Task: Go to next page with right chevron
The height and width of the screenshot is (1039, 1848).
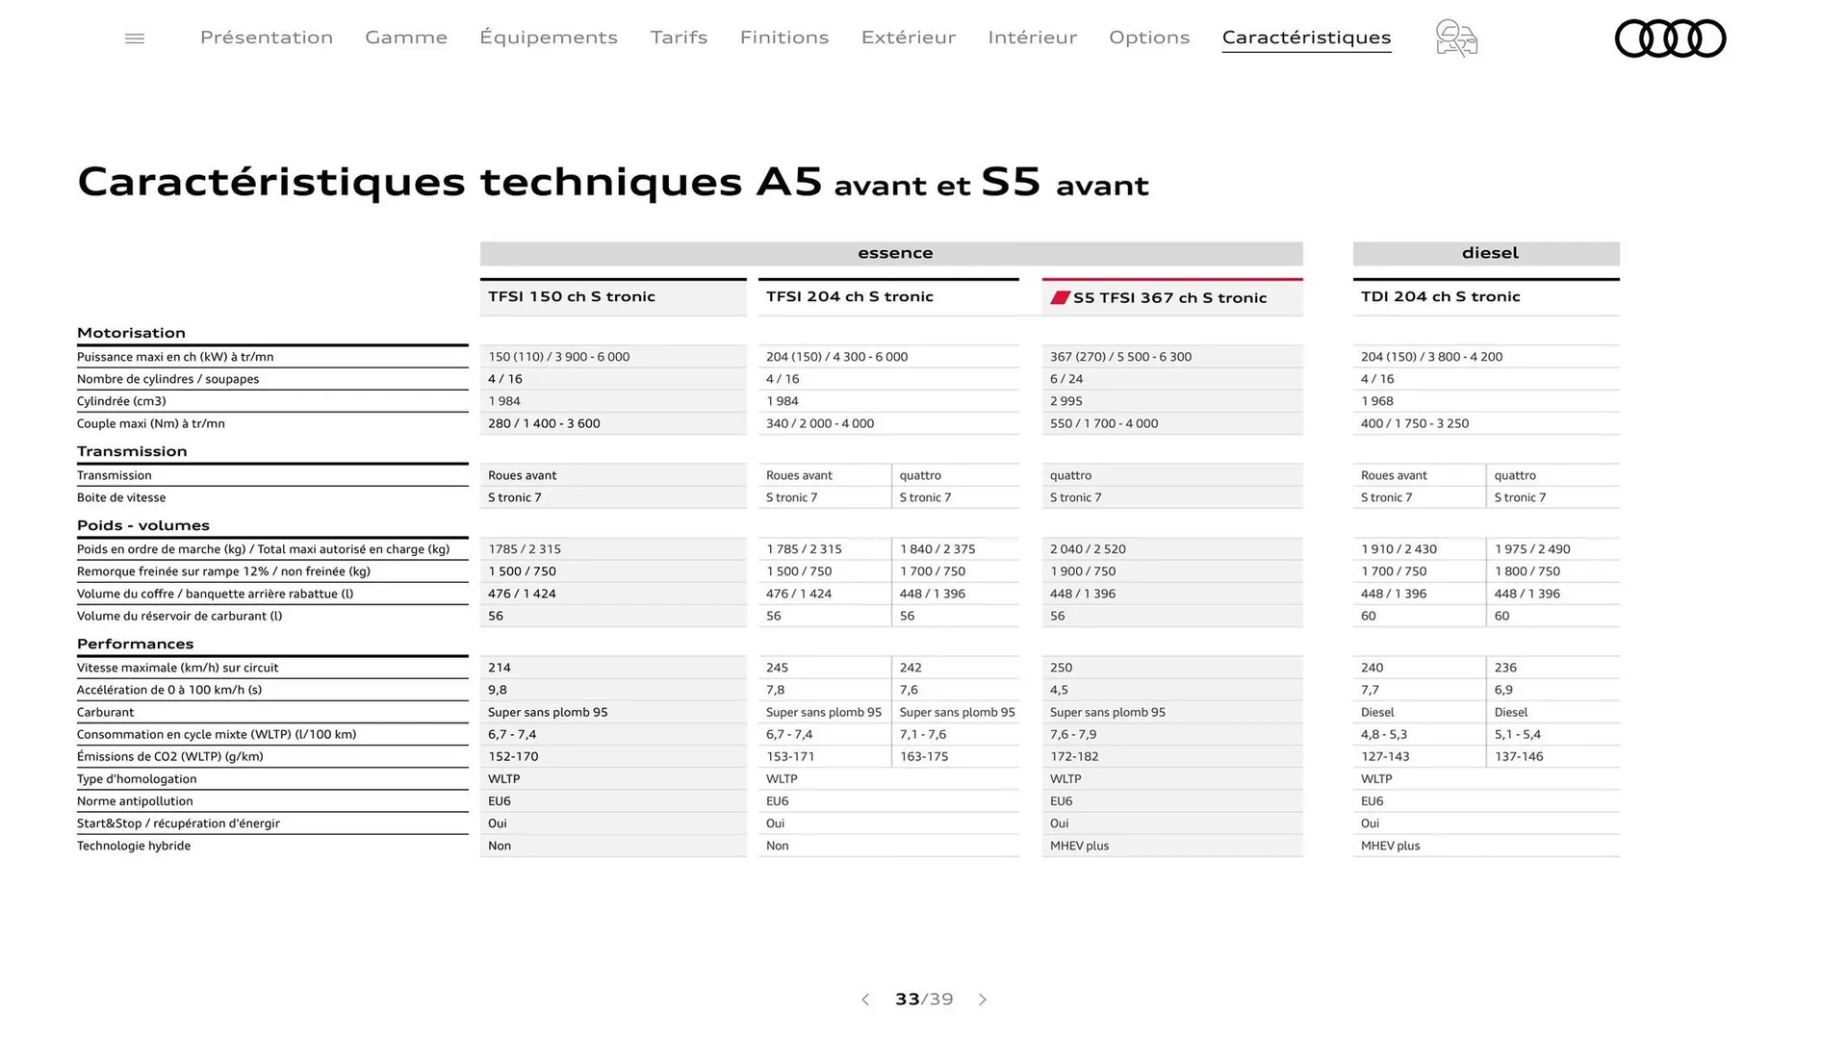Action: (x=983, y=1000)
